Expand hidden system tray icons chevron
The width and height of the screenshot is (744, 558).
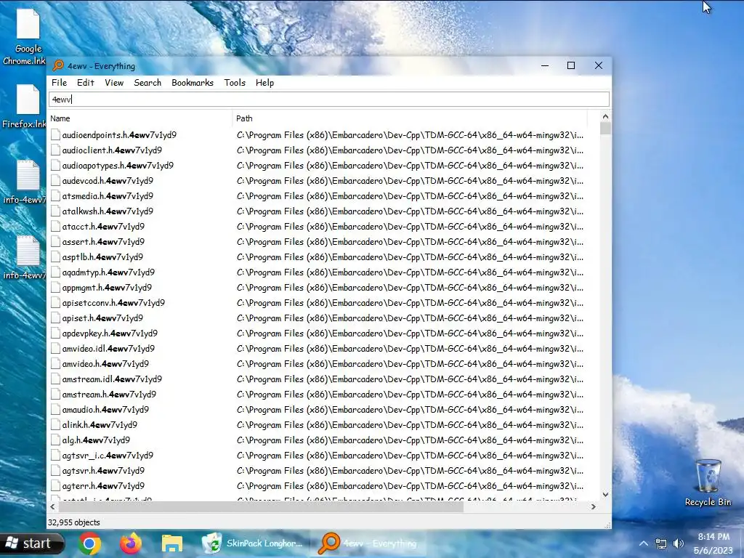[644, 543]
